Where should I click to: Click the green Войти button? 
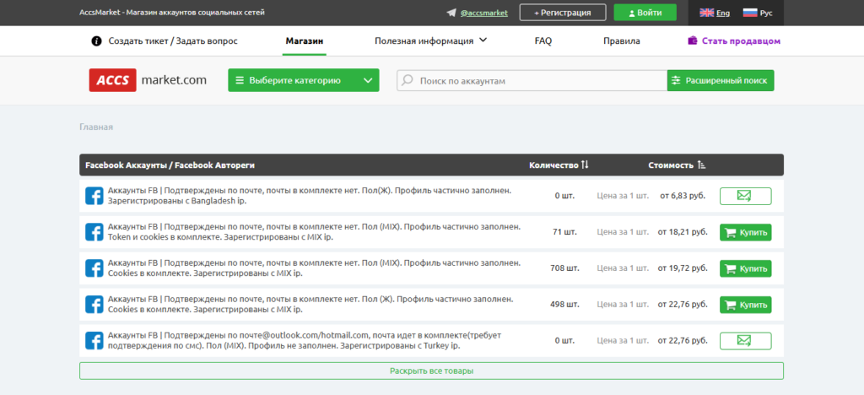[645, 13]
